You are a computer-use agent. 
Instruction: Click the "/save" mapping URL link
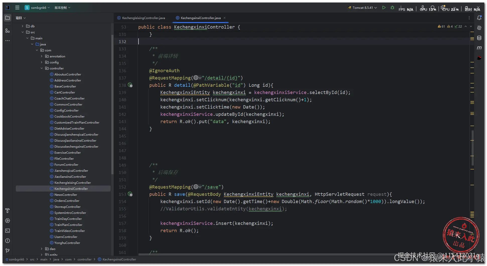coord(211,187)
